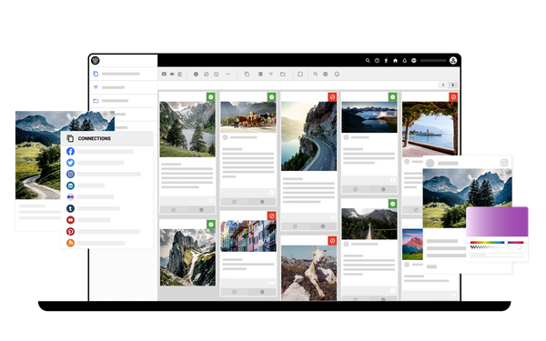Adjust the rainbow hue slider in the color picker
Image resolution: width=546 pixels, height=341 pixels.
click(x=497, y=242)
